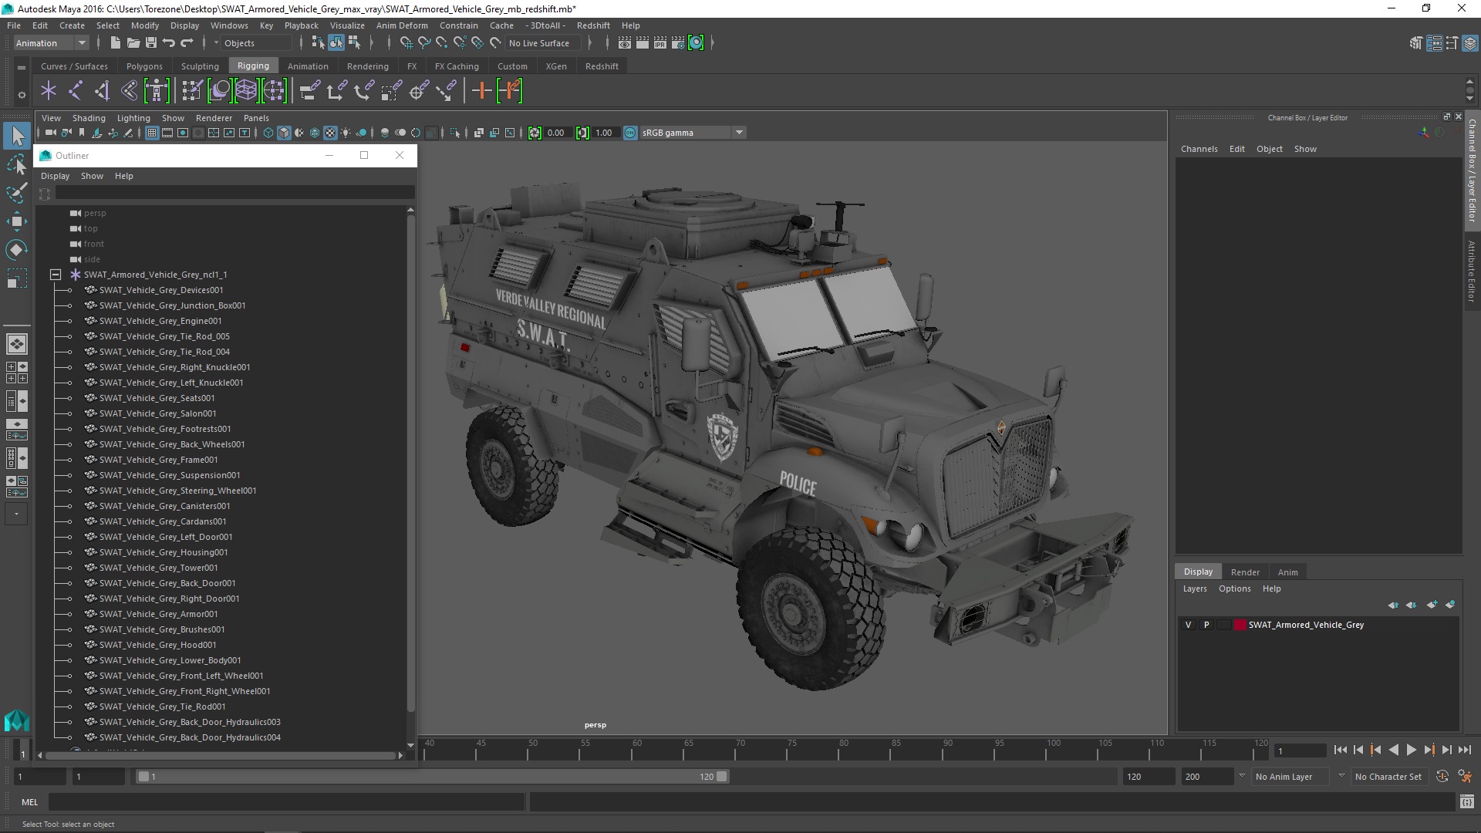Image resolution: width=1481 pixels, height=833 pixels.
Task: Open the Windows menu
Action: (229, 25)
